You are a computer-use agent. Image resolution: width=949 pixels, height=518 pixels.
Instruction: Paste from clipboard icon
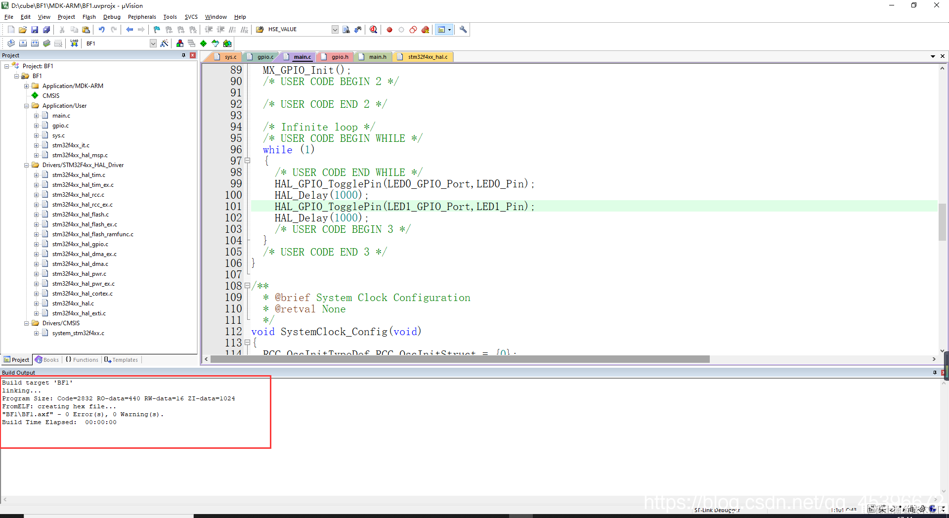coord(86,30)
